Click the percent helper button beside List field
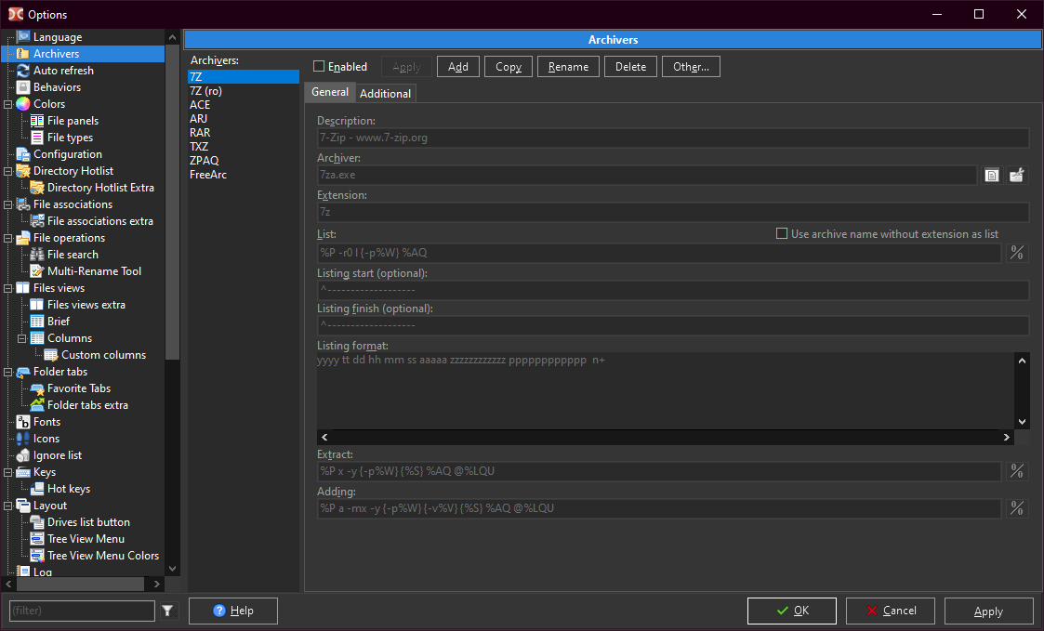The height and width of the screenshot is (631, 1044). [1017, 253]
